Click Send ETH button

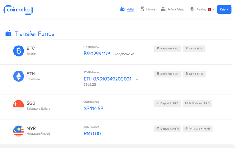(x=194, y=74)
